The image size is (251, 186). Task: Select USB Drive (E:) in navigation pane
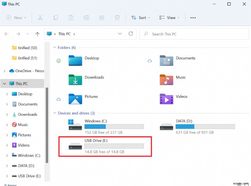pyautogui.click(x=26, y=176)
